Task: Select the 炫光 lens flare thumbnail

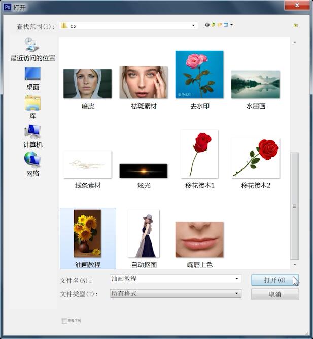Action: pyautogui.click(x=144, y=171)
